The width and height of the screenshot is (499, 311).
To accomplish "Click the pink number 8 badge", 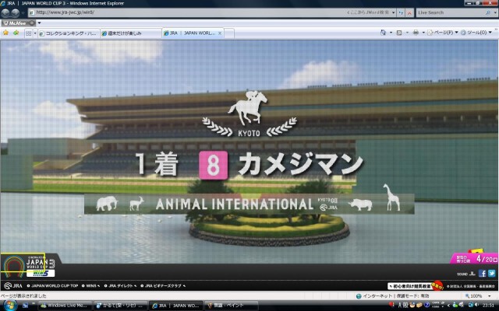I will click(213, 166).
